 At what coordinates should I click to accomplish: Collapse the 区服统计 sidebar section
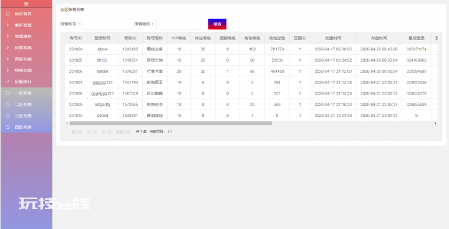pyautogui.click(x=26, y=82)
